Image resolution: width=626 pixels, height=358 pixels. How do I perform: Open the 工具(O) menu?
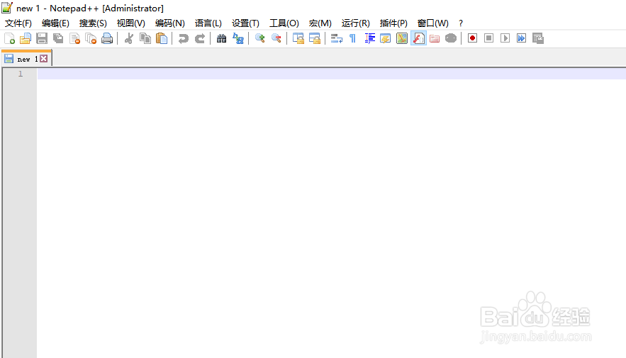click(x=284, y=23)
